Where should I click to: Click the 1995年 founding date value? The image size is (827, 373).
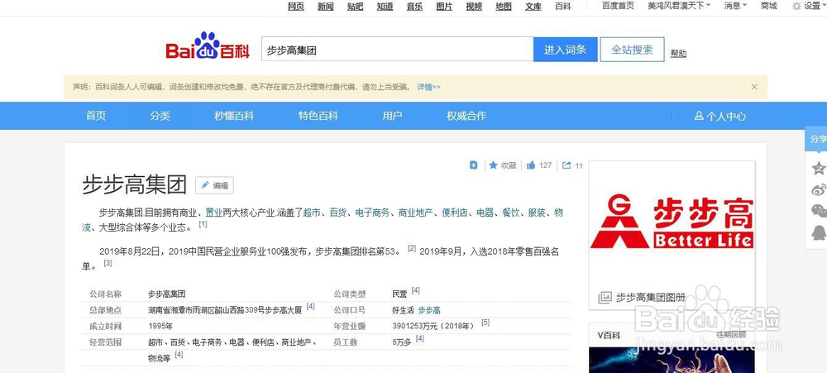(160, 326)
